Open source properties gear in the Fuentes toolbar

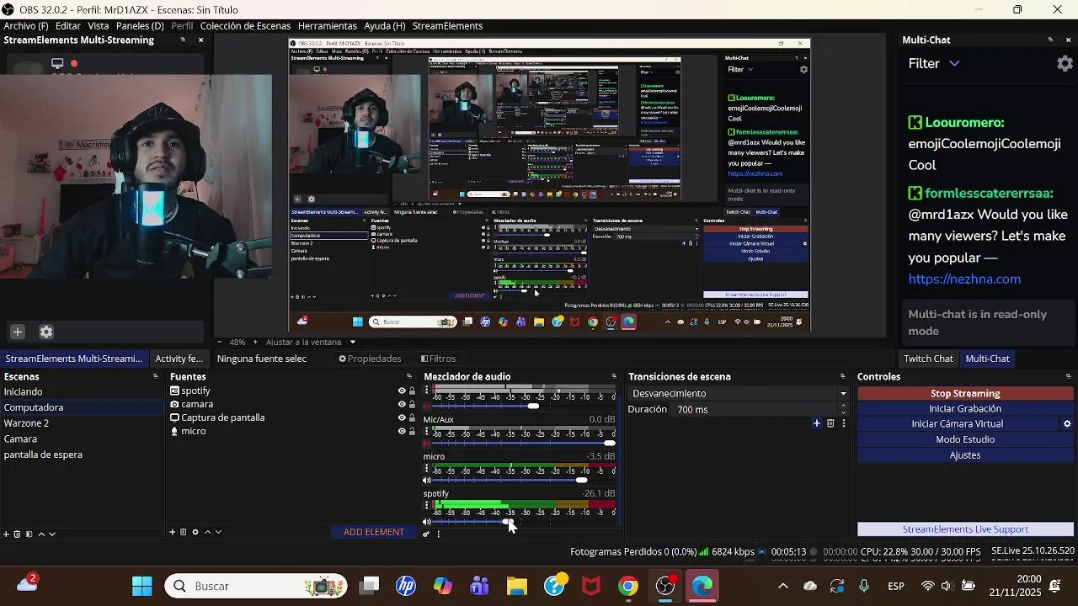195,532
